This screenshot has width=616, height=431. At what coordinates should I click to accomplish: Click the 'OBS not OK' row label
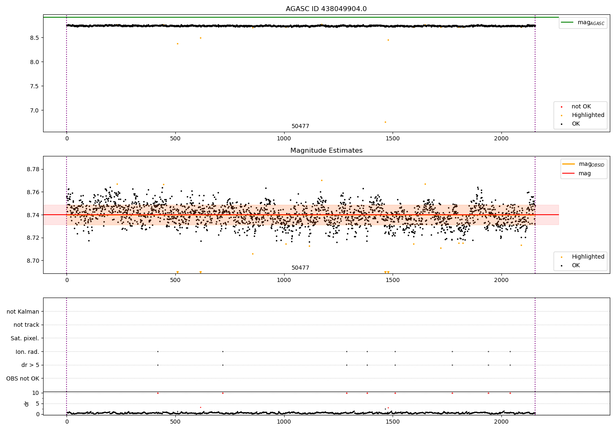(23, 378)
